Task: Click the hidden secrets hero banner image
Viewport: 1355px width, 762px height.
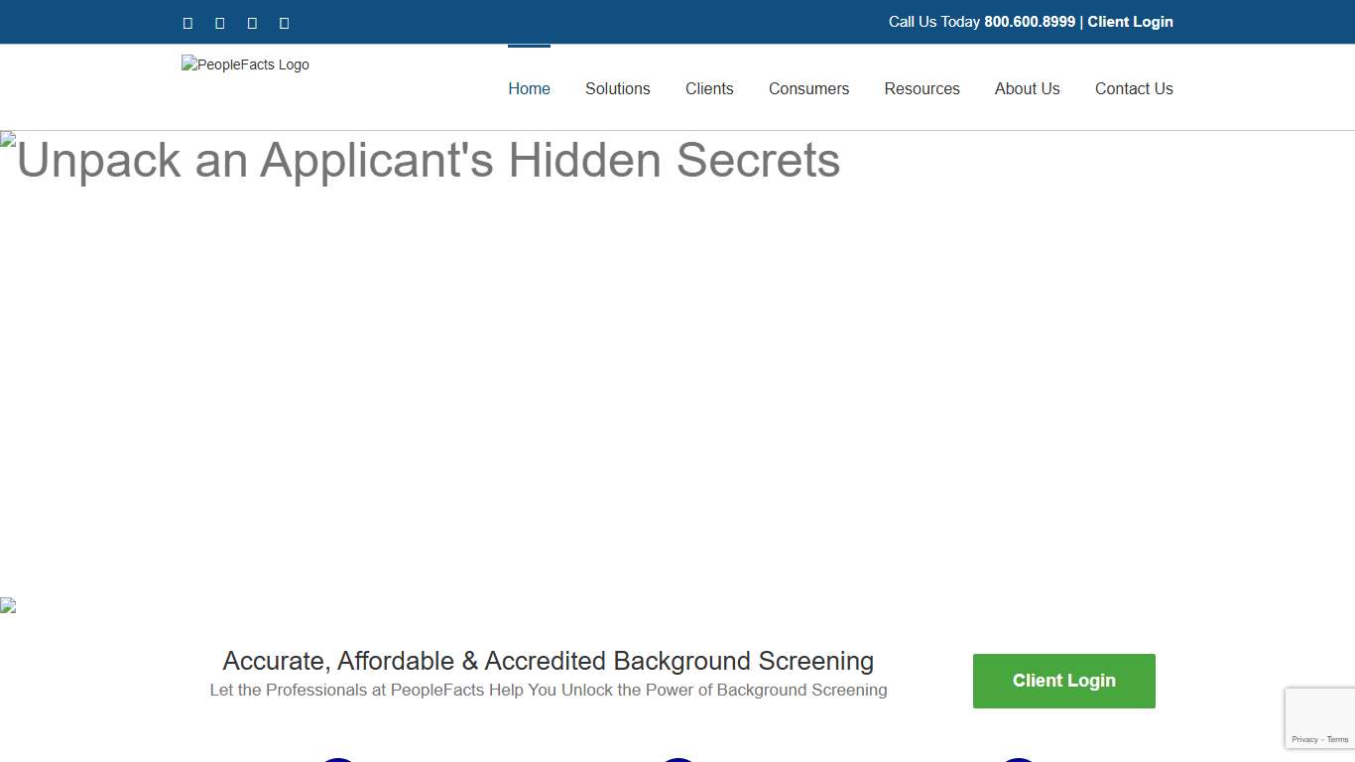Action: (417, 159)
